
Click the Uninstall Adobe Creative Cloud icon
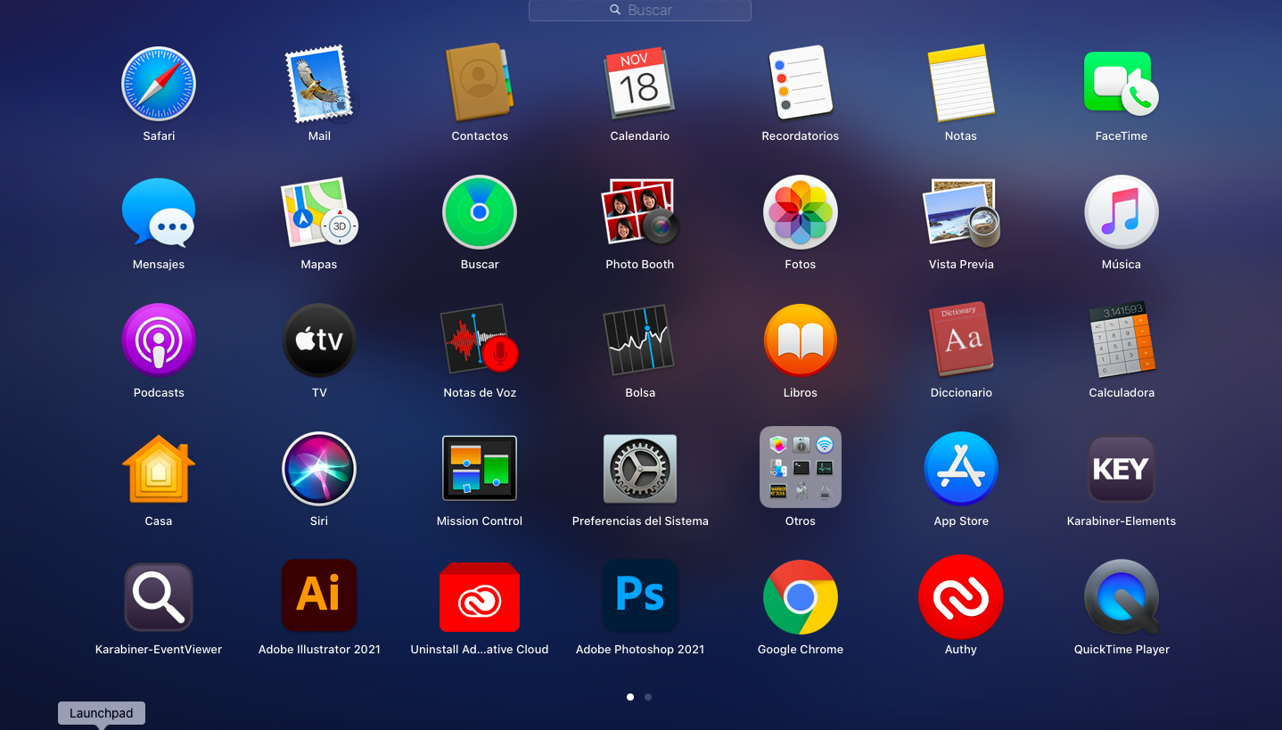[x=480, y=596]
